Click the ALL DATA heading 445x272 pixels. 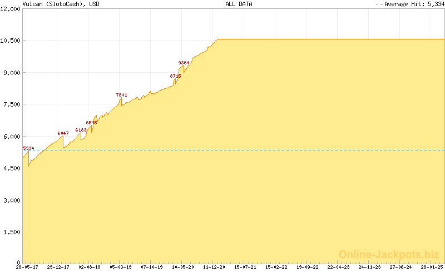[239, 4]
